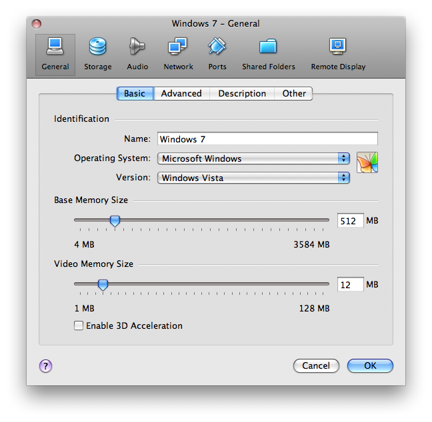
Task: Open the Operating System dropdown
Action: (x=253, y=158)
